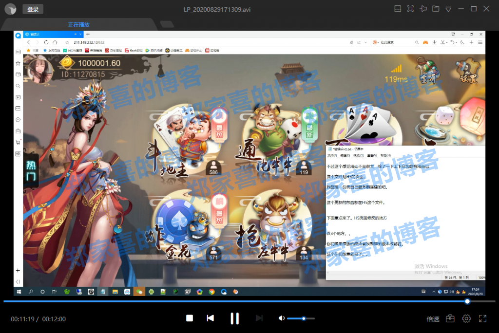
Task: Open the browser hamburger menu in video
Action: [x=480, y=42]
